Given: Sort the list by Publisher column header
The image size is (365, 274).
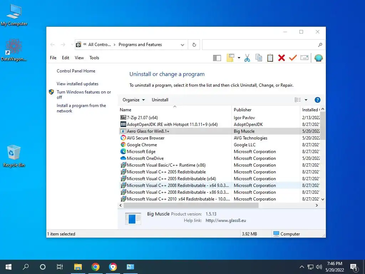Looking at the screenshot, I should point(265,110).
